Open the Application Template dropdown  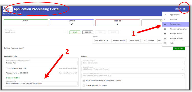tap(133, 63)
